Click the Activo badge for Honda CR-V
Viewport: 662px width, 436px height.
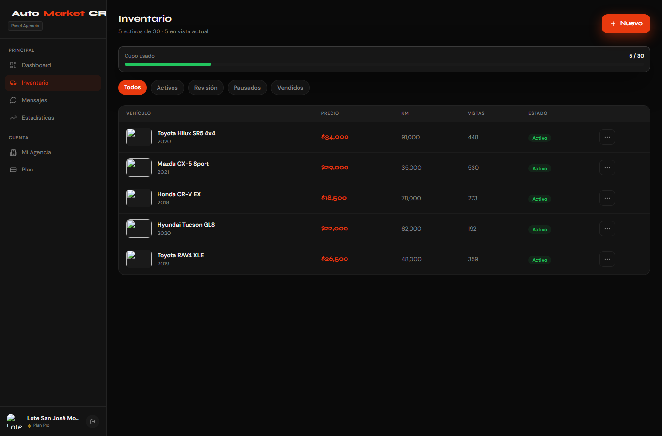coord(539,199)
